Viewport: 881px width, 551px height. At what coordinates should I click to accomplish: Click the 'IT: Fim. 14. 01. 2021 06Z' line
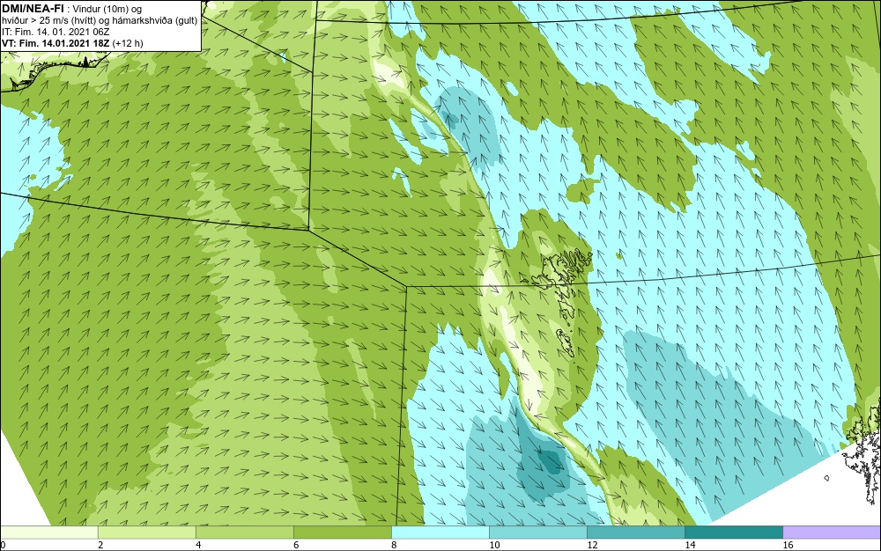56,32
